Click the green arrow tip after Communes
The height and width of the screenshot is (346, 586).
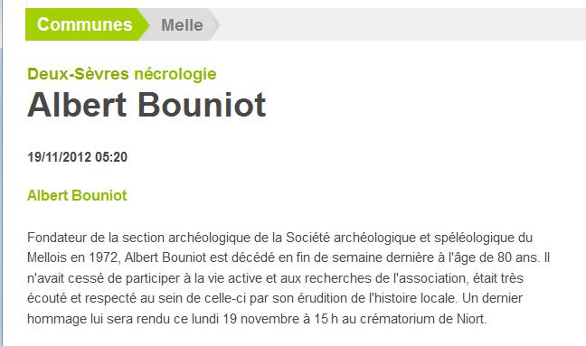coord(145,24)
